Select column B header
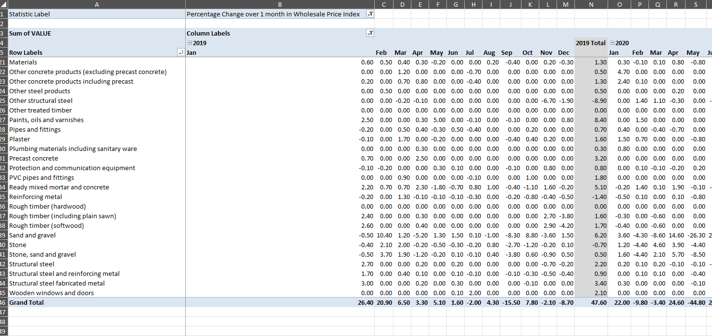 (280, 4)
